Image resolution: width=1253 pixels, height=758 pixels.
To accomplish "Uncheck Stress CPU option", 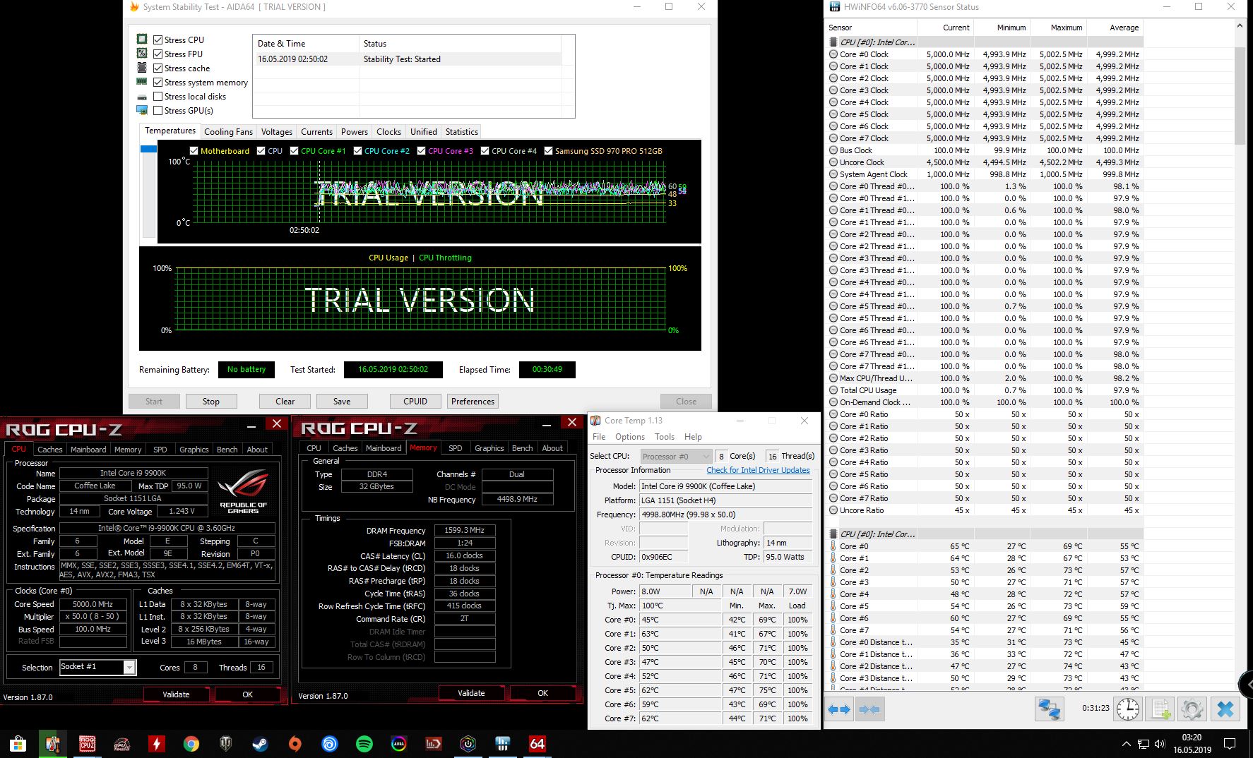I will coord(158,40).
